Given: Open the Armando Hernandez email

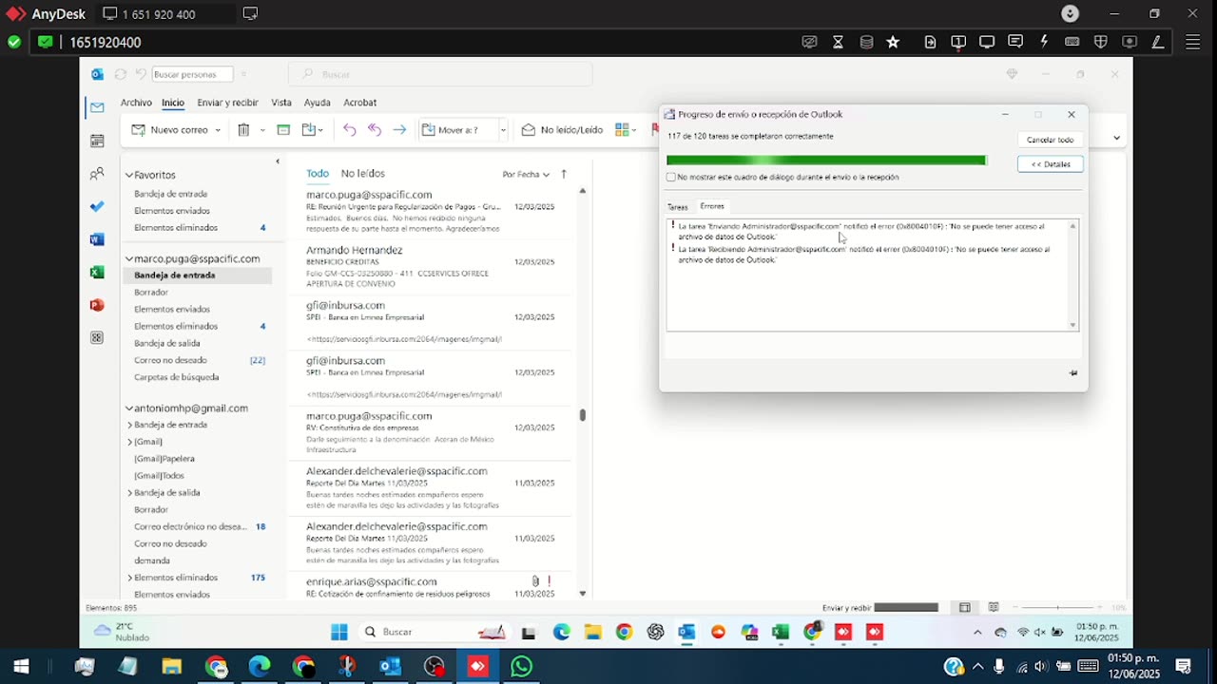Looking at the screenshot, I should point(430,267).
